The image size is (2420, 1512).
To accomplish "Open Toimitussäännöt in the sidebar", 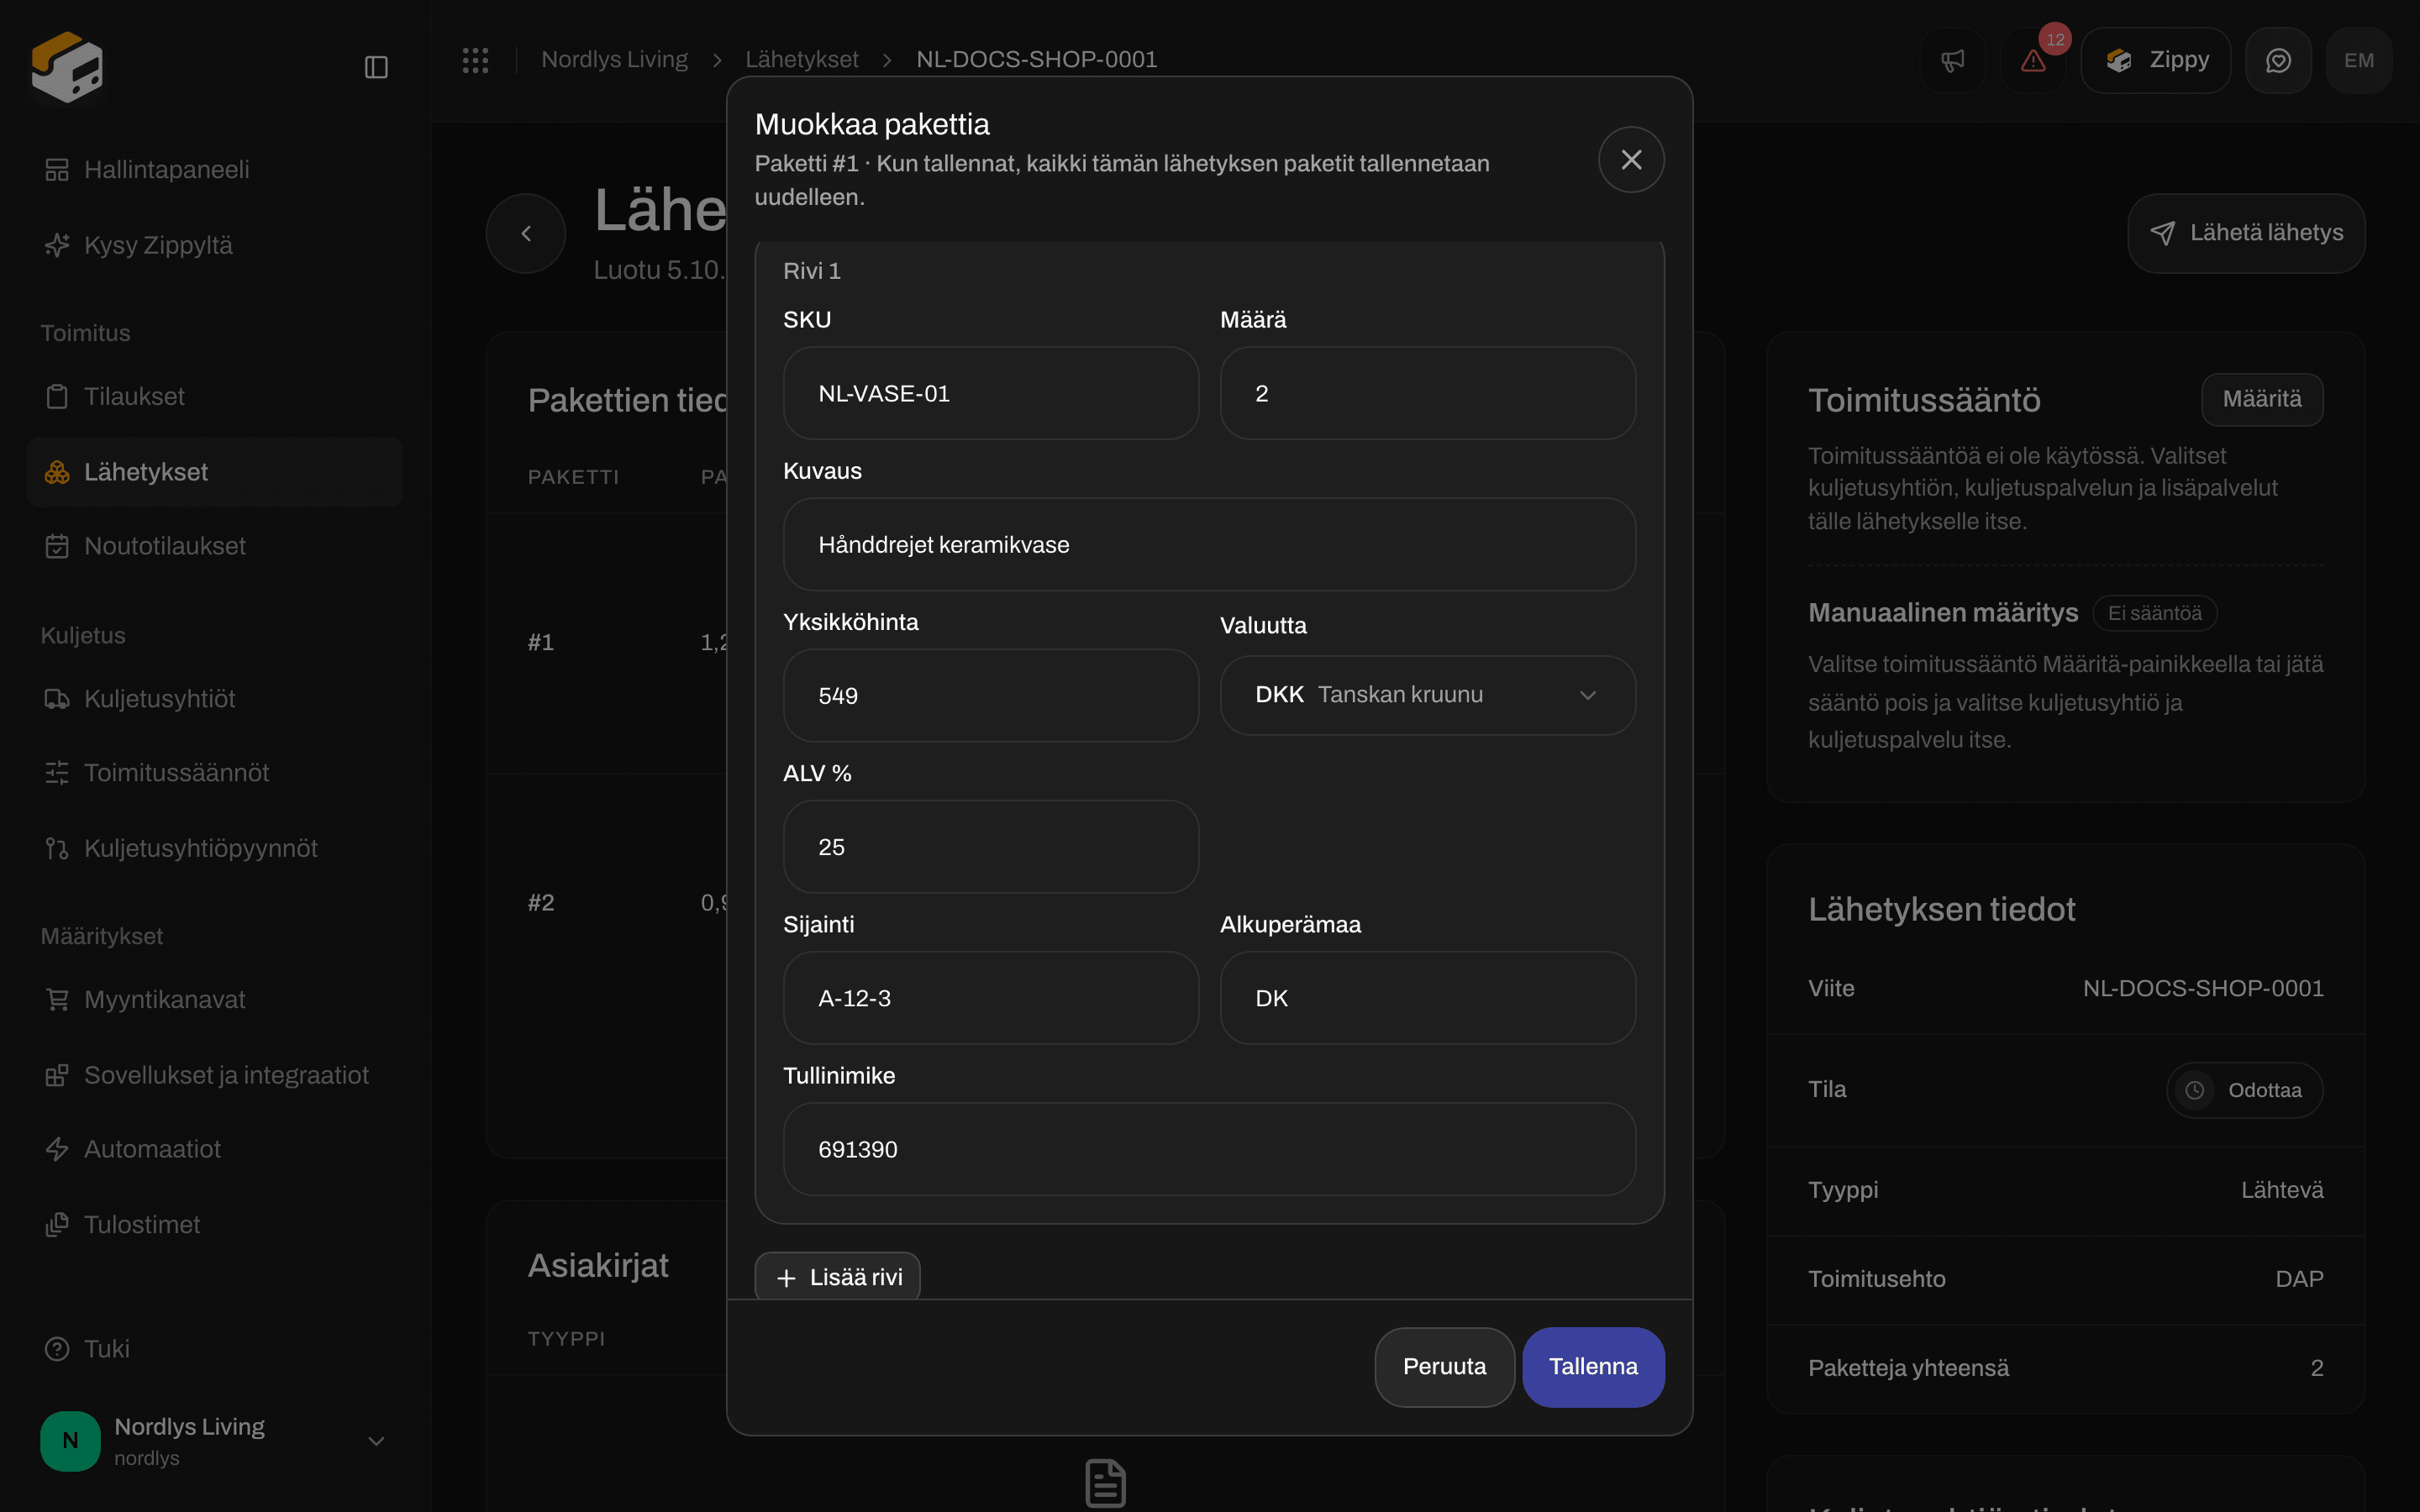I will pos(215,773).
